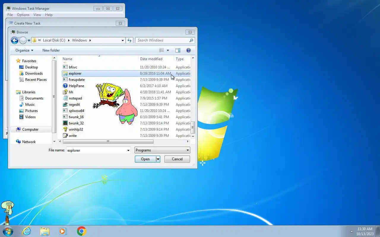This screenshot has height=237, width=380.
Task: Select the splwow64 file icon
Action: [x=65, y=111]
